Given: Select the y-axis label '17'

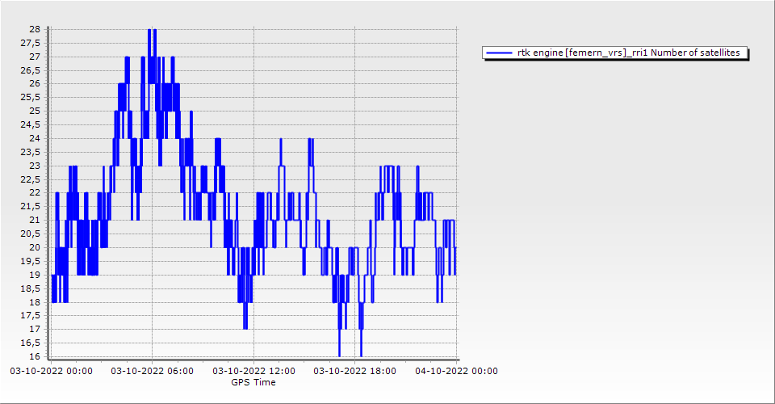Looking at the screenshot, I should click(x=35, y=329).
